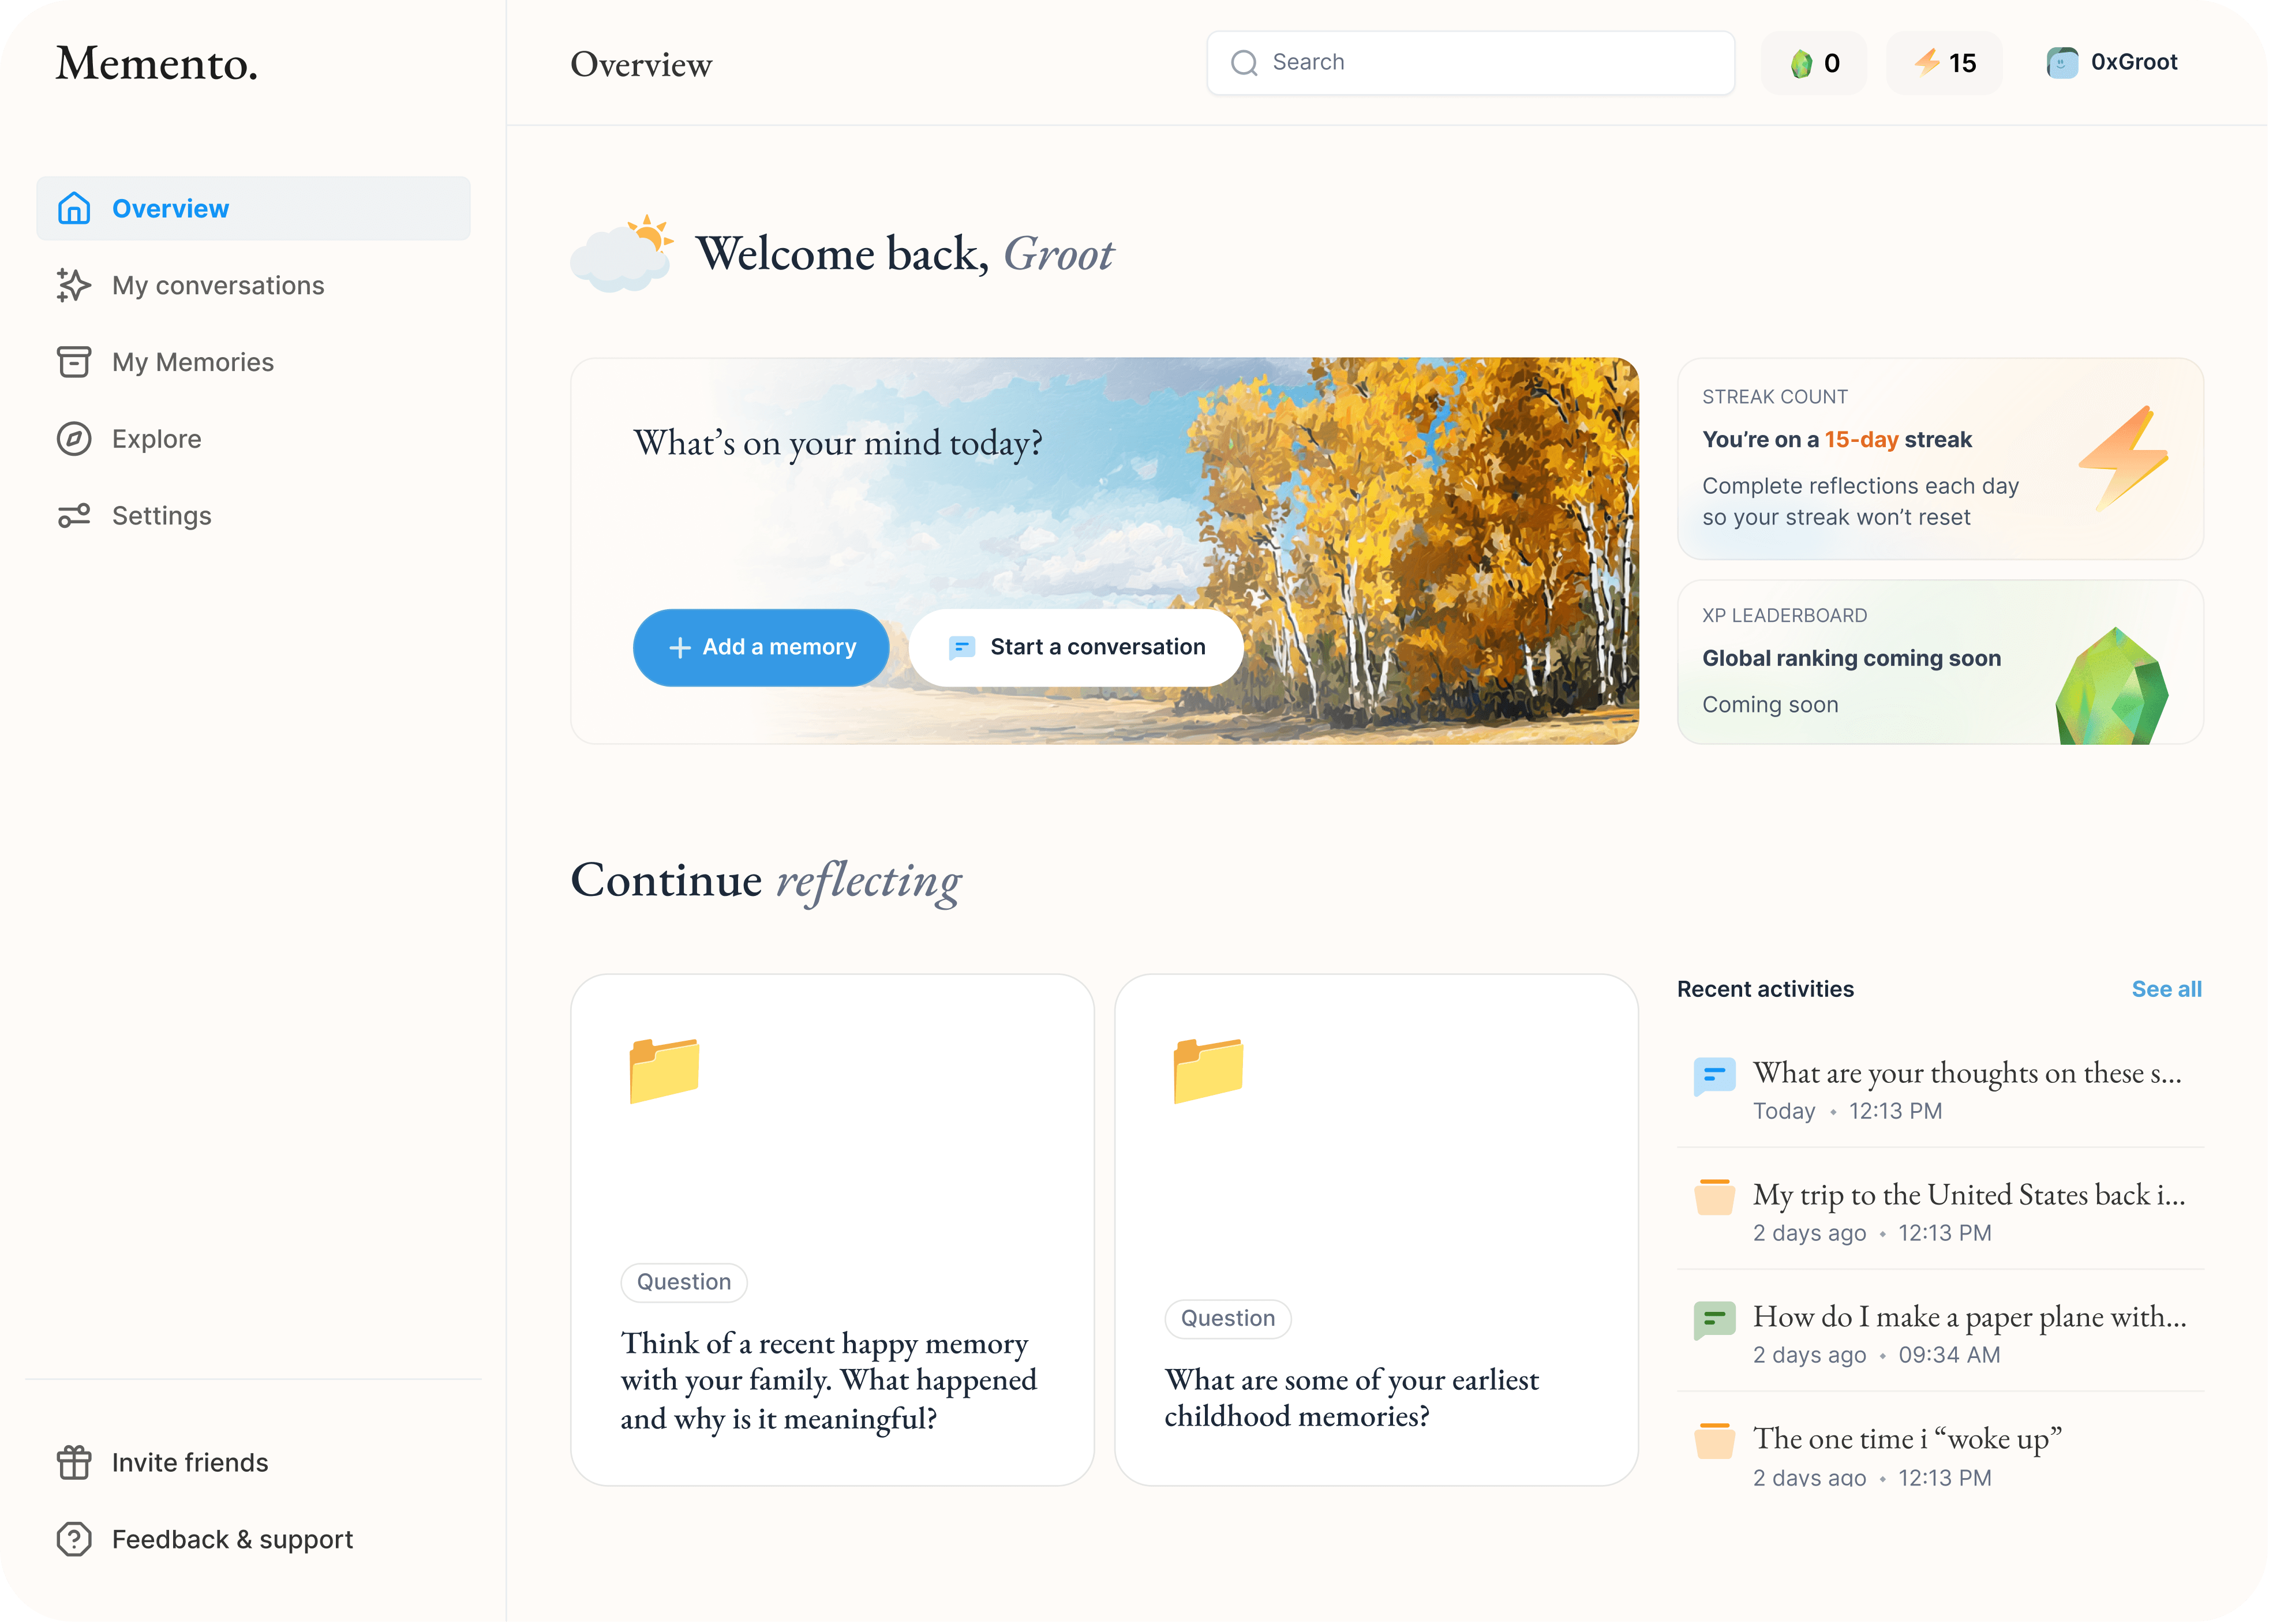Screen dimensions: 2269x1624
Task: Click the green gem XP counter
Action: coord(1814,63)
